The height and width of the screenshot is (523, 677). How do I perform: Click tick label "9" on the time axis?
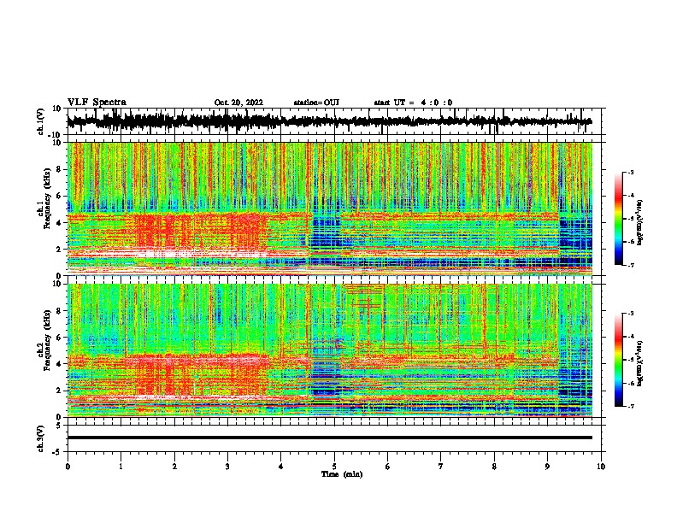[547, 467]
